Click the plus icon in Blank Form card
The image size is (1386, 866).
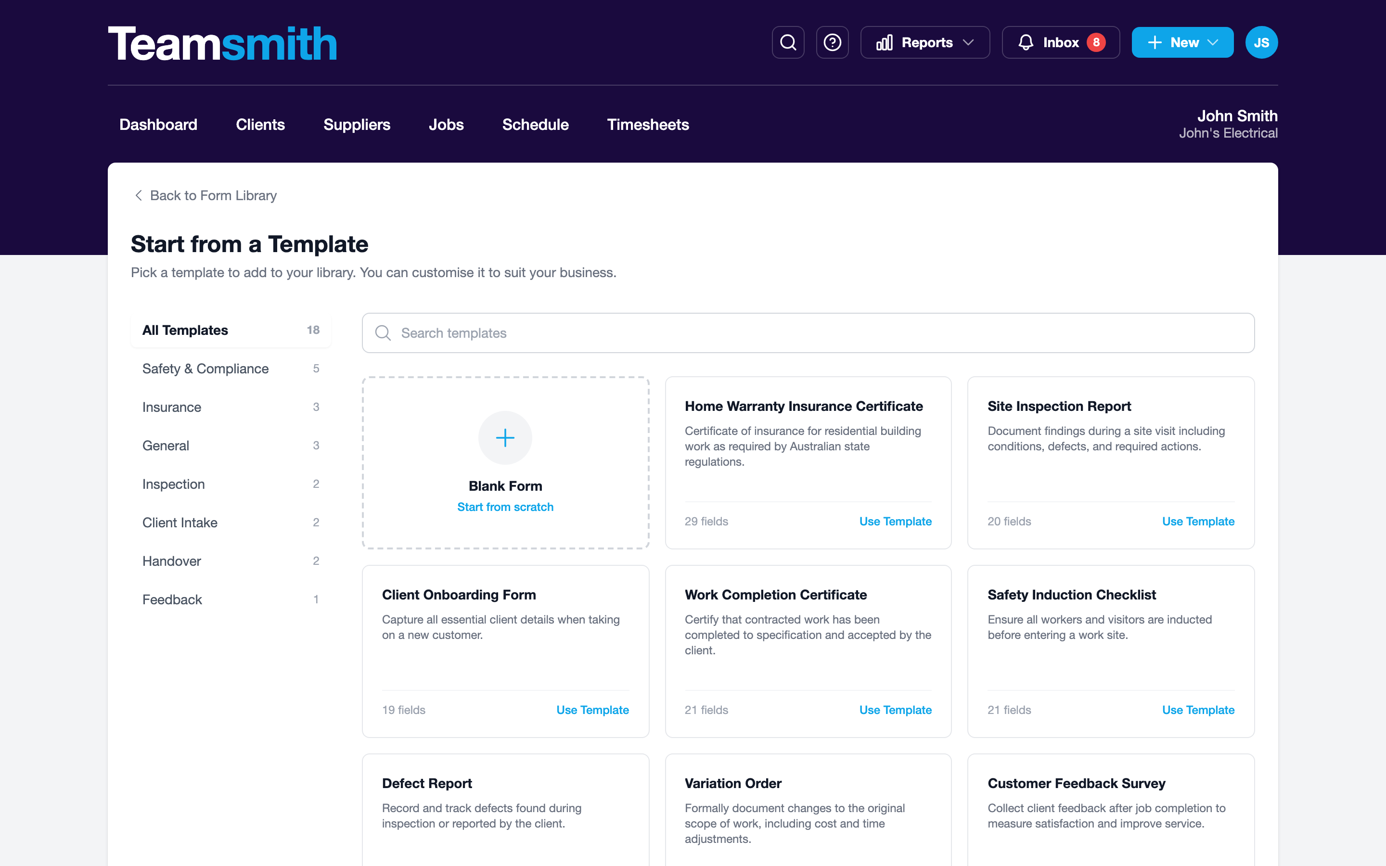coord(505,438)
